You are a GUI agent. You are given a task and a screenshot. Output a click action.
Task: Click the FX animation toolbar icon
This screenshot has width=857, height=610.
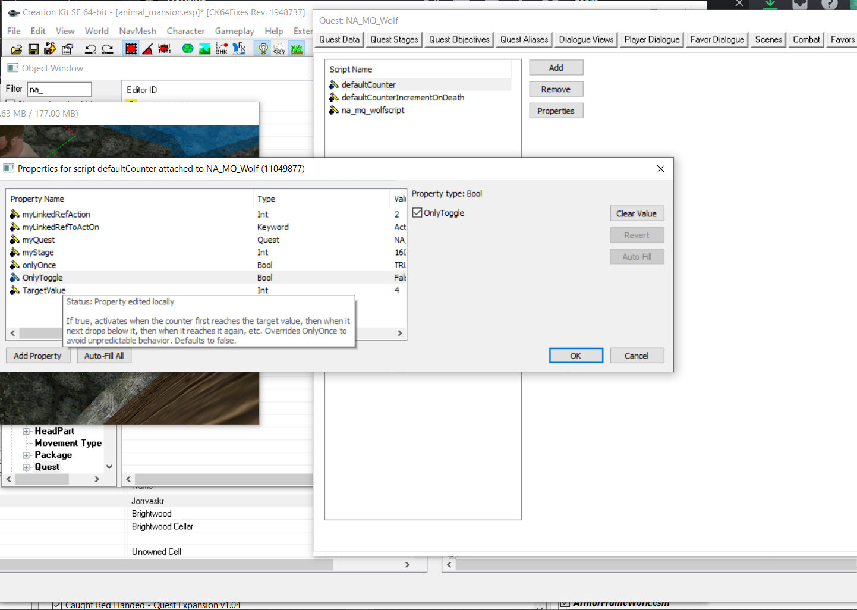point(239,49)
